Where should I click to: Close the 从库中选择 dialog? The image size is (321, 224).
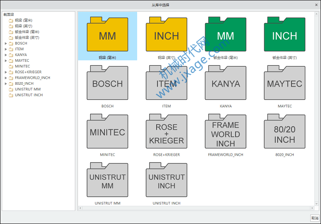pos(316,5)
